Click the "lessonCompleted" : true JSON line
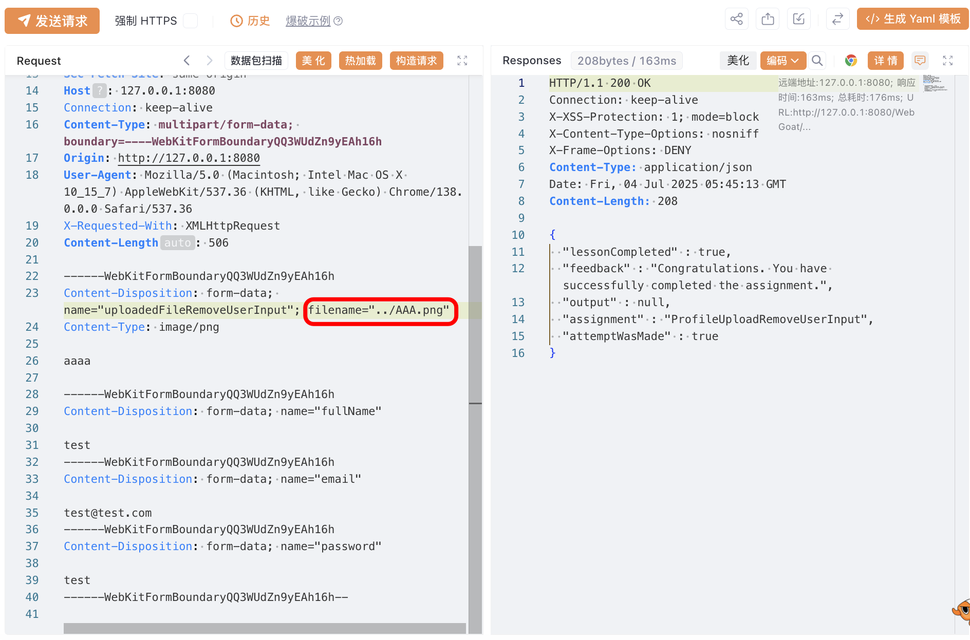 pyautogui.click(x=647, y=252)
